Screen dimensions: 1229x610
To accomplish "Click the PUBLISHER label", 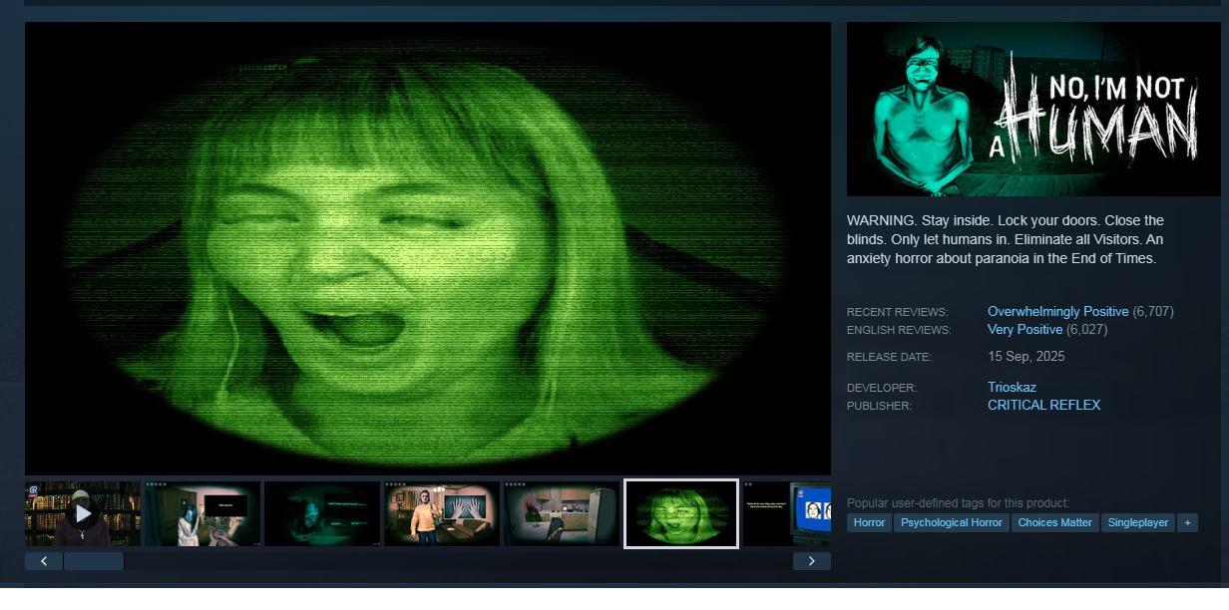I will point(880,406).
